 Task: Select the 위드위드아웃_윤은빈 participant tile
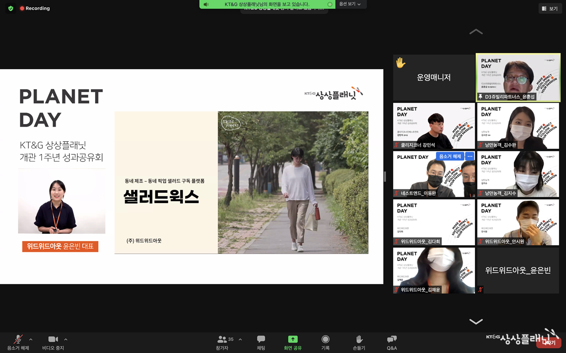(518, 270)
